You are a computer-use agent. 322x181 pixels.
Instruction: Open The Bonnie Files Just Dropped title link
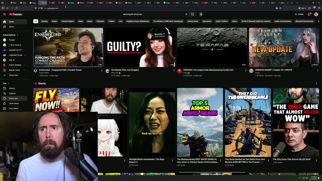[125, 70]
